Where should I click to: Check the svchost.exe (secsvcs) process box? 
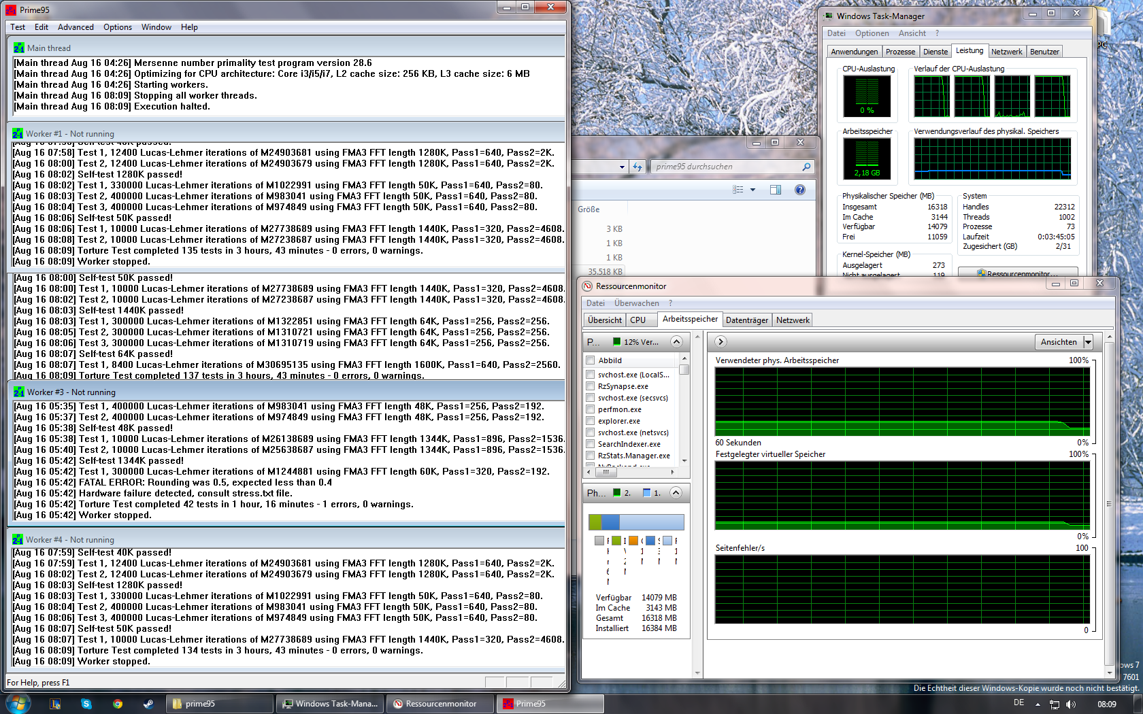[x=591, y=398]
